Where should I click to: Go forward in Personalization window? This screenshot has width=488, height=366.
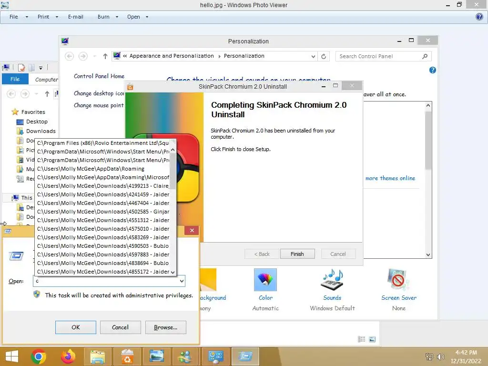[x=83, y=56]
